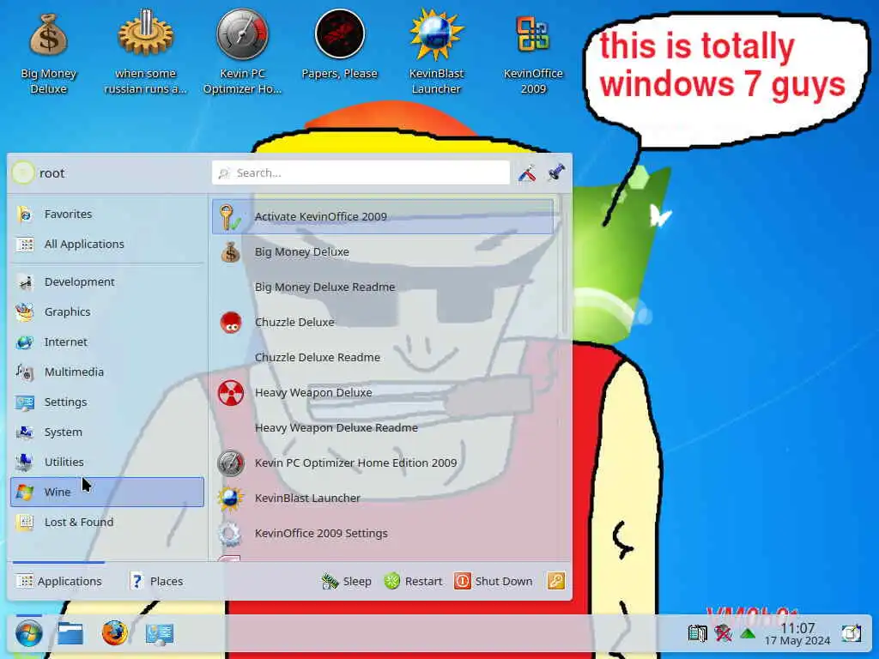Click the Search field in launcher
This screenshot has height=659, width=879.
[361, 172]
